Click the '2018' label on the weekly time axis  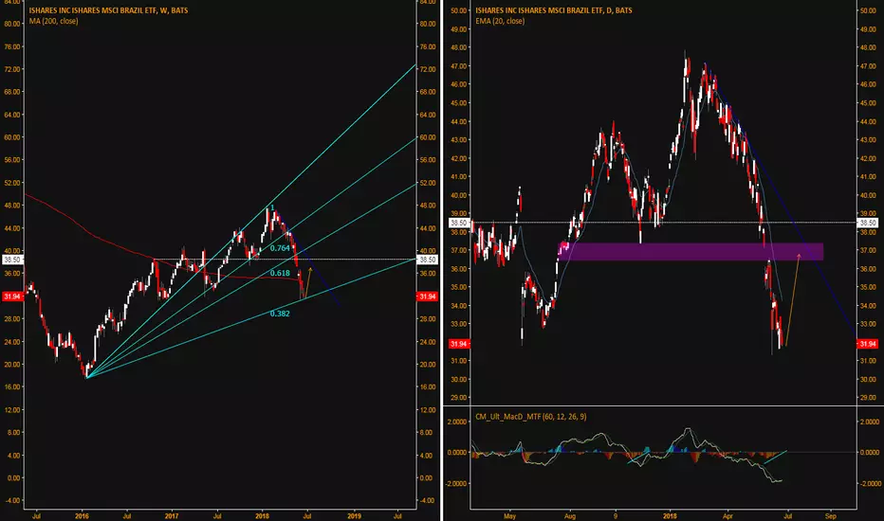pyautogui.click(x=262, y=516)
